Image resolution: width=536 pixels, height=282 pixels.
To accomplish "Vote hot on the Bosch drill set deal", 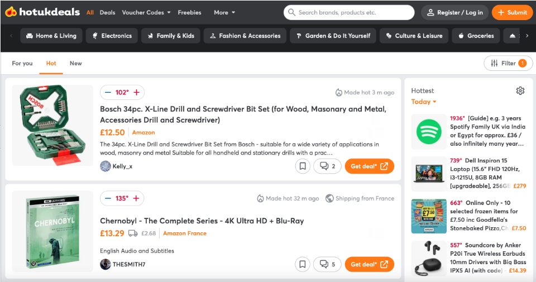I will click(x=136, y=92).
